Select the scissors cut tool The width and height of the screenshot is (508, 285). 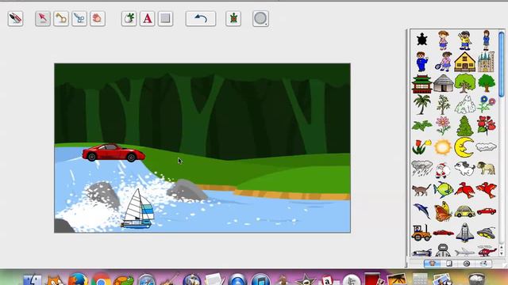tap(79, 18)
